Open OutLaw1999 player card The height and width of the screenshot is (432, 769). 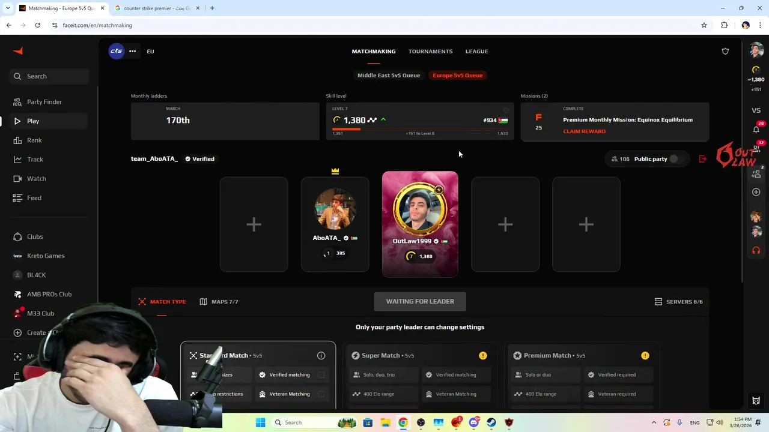tap(420, 224)
